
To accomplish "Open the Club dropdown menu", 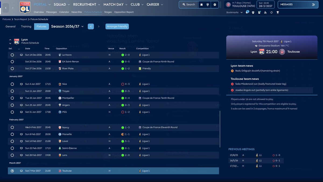I will [x=137, y=5].
